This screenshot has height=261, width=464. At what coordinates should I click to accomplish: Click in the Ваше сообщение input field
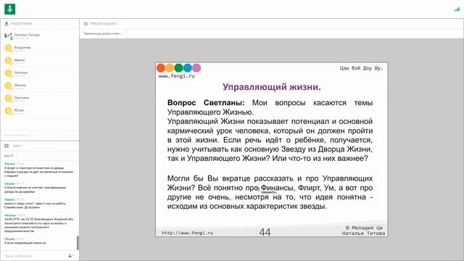tap(35, 256)
